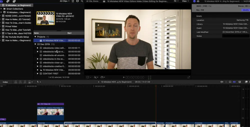Select the project thumbnail in browser
This screenshot has height=127, width=250.
tap(45, 18)
